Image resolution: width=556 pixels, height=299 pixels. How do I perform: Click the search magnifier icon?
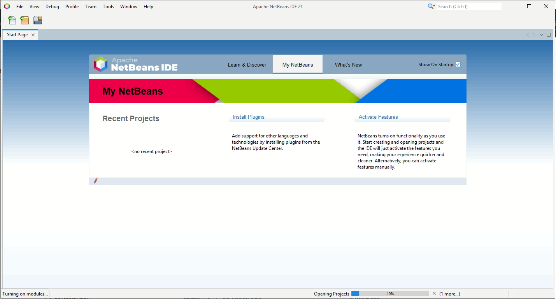431,6
